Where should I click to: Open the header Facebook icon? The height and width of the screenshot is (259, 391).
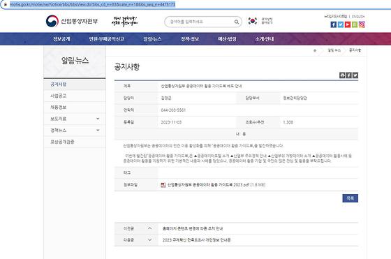pos(334,24)
